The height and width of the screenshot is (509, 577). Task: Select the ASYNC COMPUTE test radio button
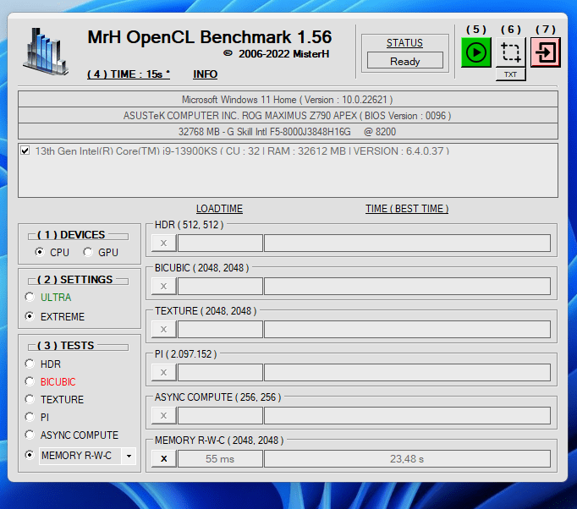[x=30, y=435]
